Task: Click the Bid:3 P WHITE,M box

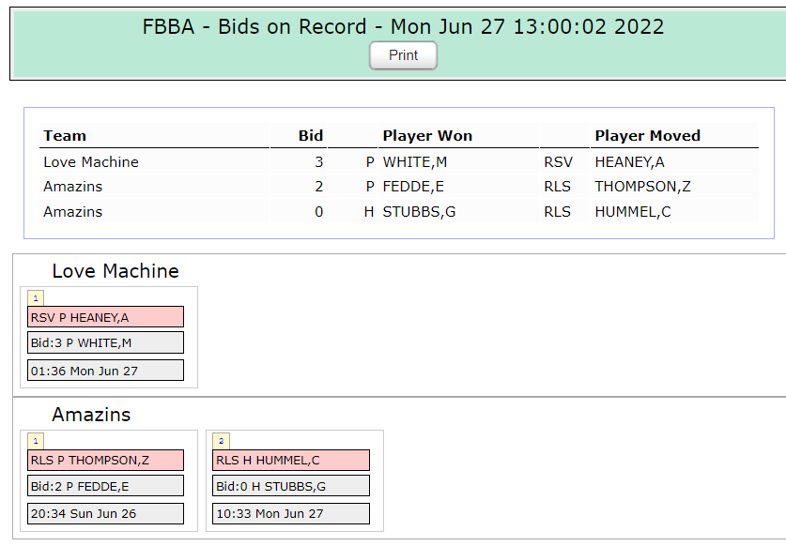Action: coord(105,342)
